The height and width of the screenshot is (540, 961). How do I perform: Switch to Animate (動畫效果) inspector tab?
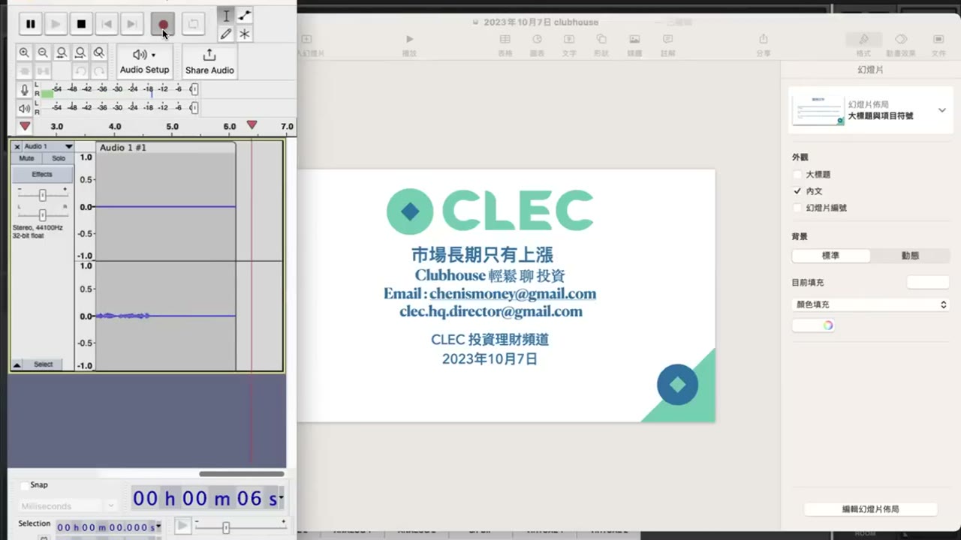901,44
